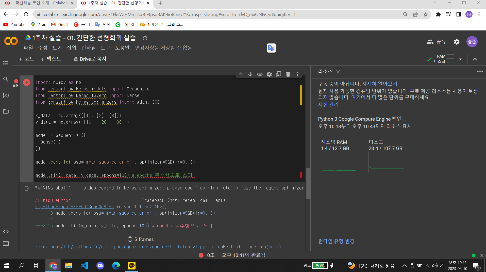
Task: Click 런타임 유형 변경 link
Action: click(x=336, y=241)
